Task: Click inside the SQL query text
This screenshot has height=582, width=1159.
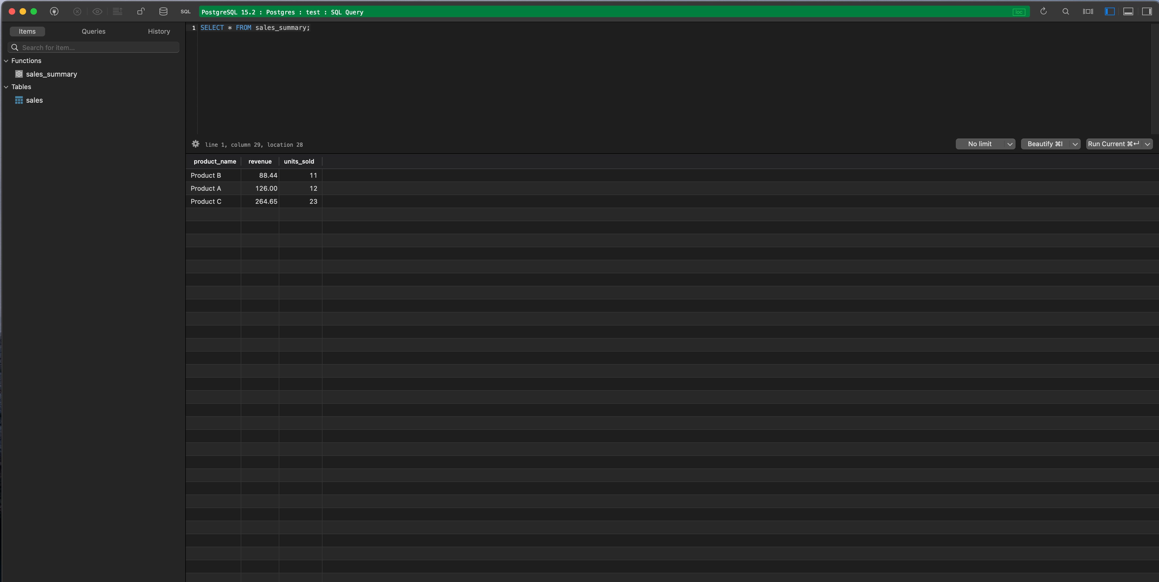Action: (x=255, y=28)
